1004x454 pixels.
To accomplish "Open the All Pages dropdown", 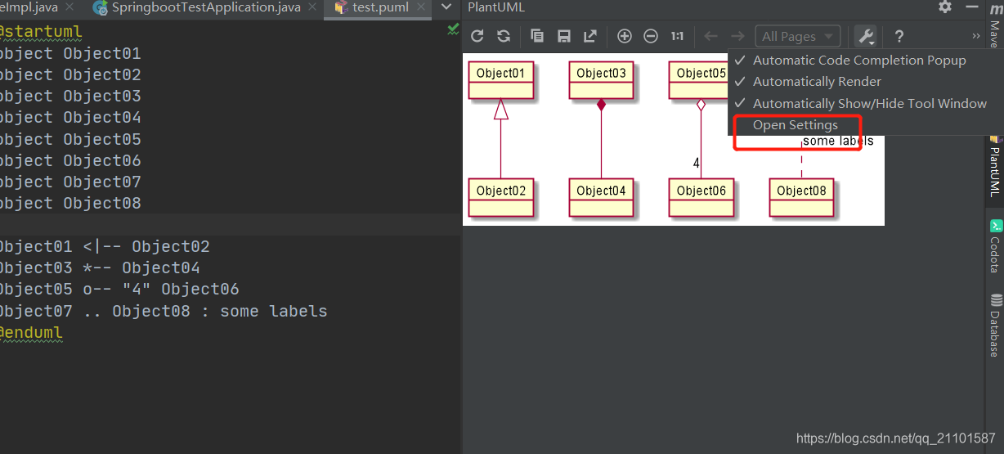I will [x=797, y=36].
